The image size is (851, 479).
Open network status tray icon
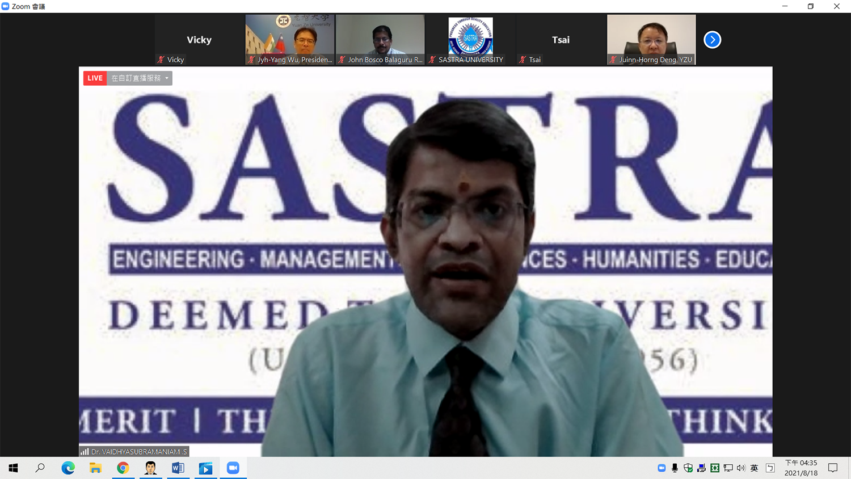(x=728, y=468)
